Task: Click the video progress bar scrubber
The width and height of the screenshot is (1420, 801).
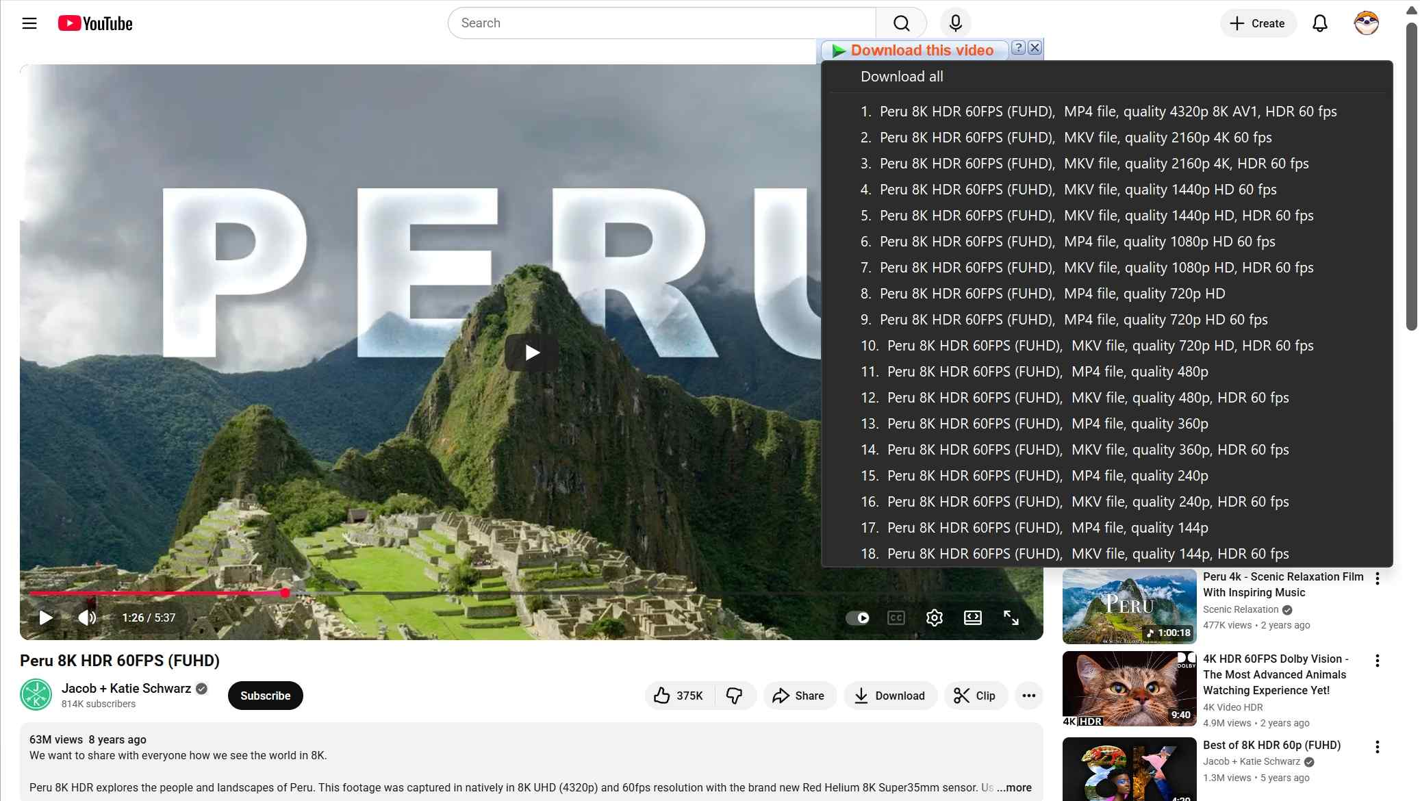Action: click(x=285, y=593)
